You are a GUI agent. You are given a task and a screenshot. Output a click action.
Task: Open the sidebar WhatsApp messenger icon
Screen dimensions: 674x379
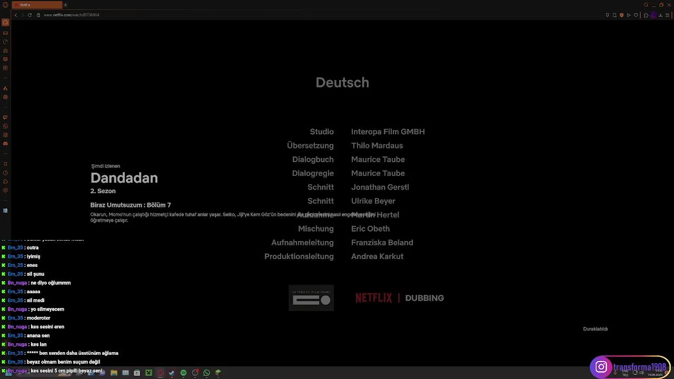point(5,126)
